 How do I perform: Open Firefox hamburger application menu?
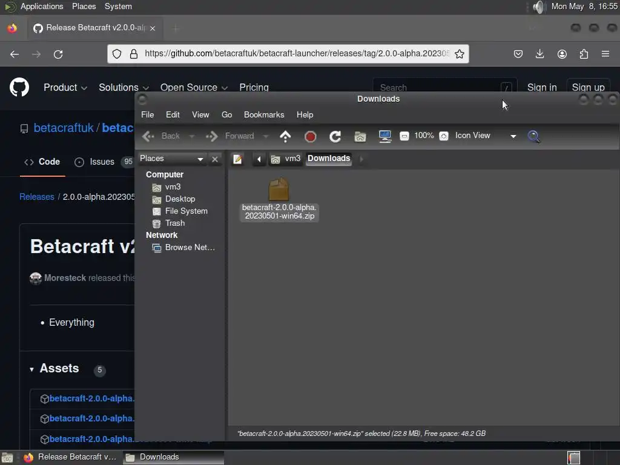[605, 54]
